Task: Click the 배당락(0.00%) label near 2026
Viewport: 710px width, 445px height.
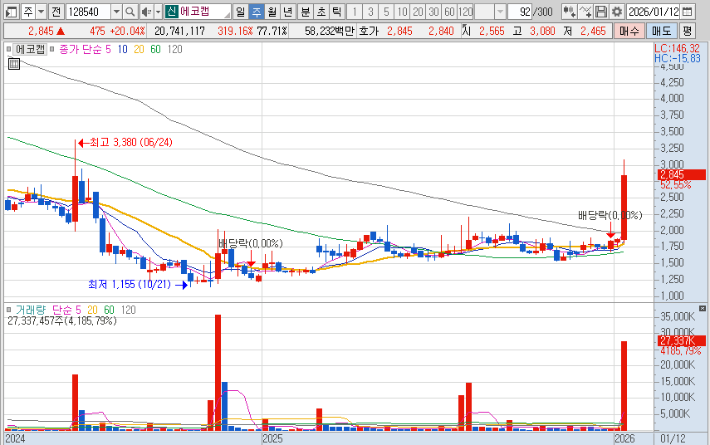Action: (610, 216)
